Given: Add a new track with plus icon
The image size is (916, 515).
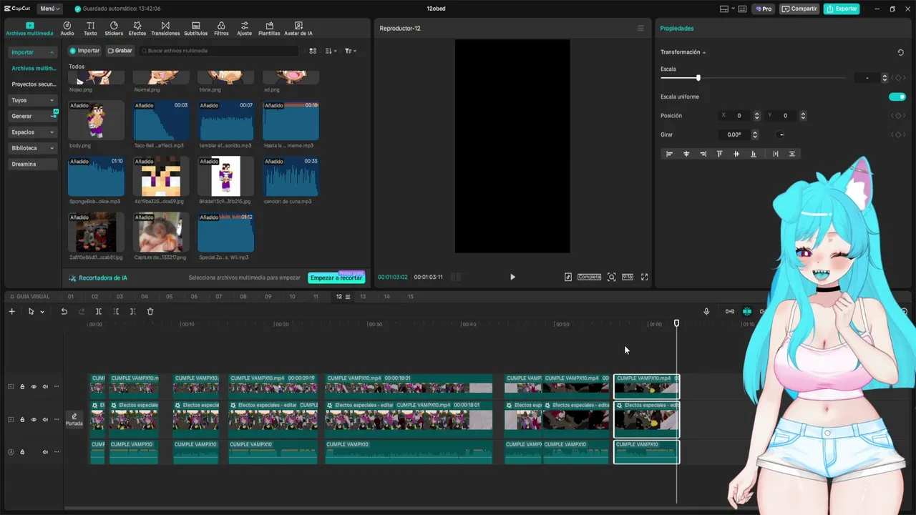Looking at the screenshot, I should 11,311.
